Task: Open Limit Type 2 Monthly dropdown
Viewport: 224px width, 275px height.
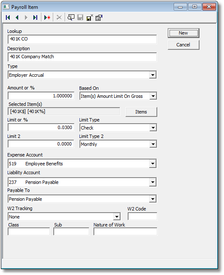Action: pyautogui.click(x=153, y=144)
